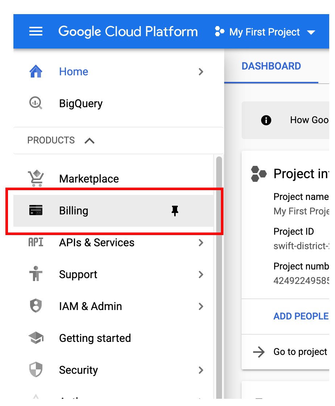Click the Project info card heading

[x=301, y=173]
